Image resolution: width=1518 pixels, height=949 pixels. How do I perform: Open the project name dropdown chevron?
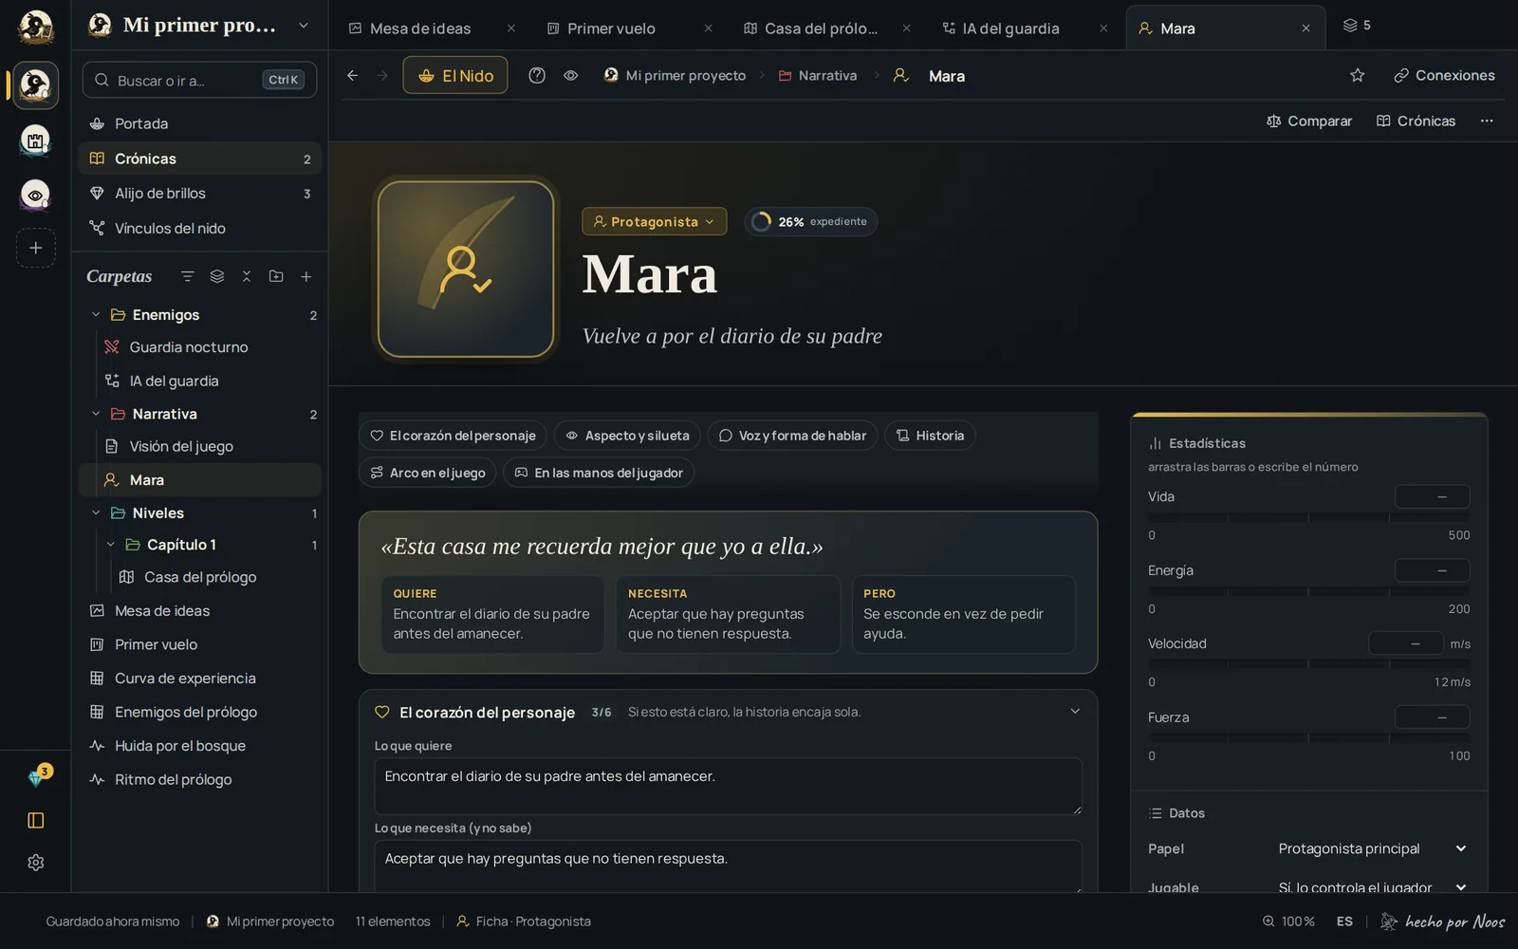click(304, 26)
